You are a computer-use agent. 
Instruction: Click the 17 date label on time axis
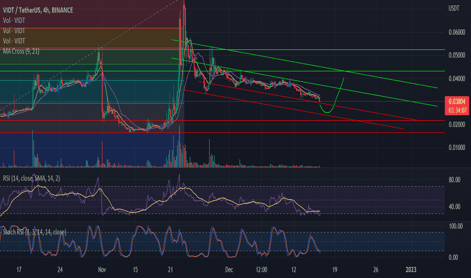[19, 269]
